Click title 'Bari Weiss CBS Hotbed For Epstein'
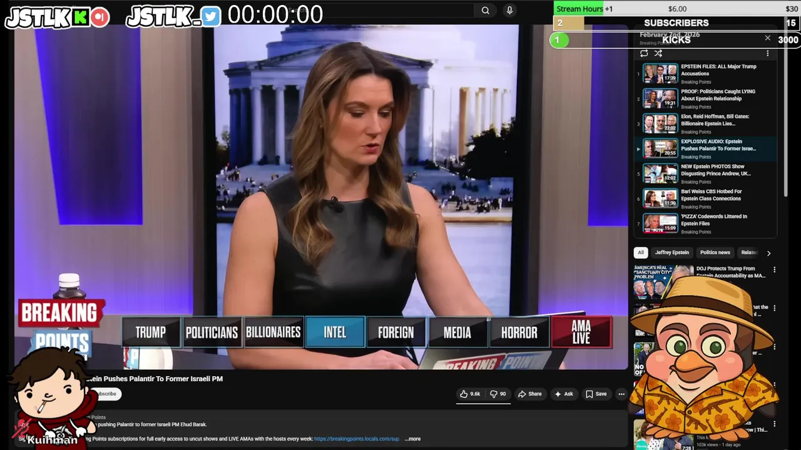This screenshot has width=801, height=450. pyautogui.click(x=712, y=195)
